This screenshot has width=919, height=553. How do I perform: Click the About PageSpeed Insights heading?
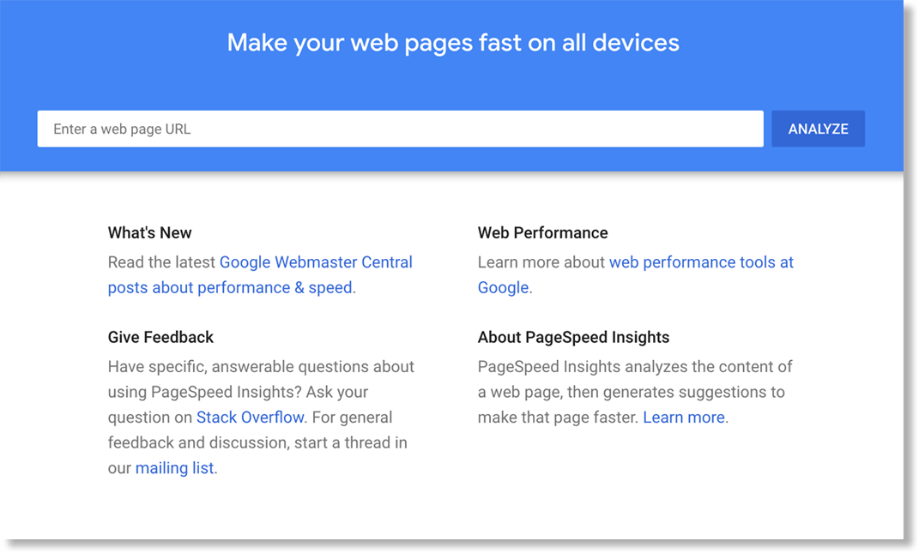(x=573, y=337)
